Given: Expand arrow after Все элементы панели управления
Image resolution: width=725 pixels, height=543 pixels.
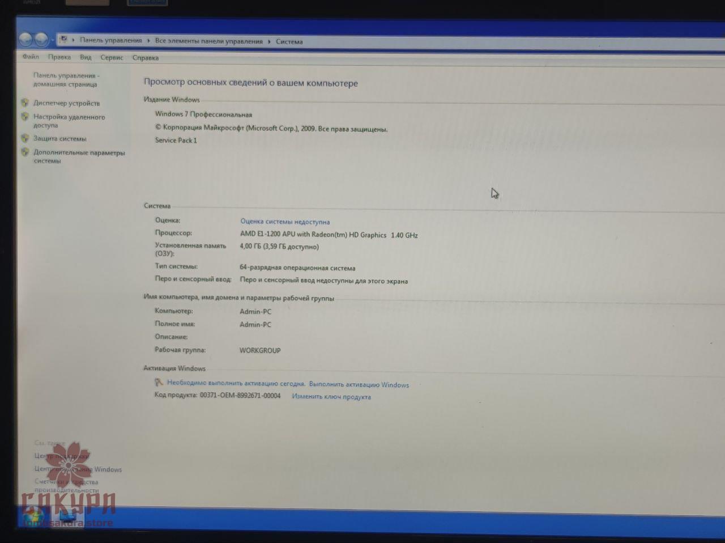Looking at the screenshot, I should point(270,41).
